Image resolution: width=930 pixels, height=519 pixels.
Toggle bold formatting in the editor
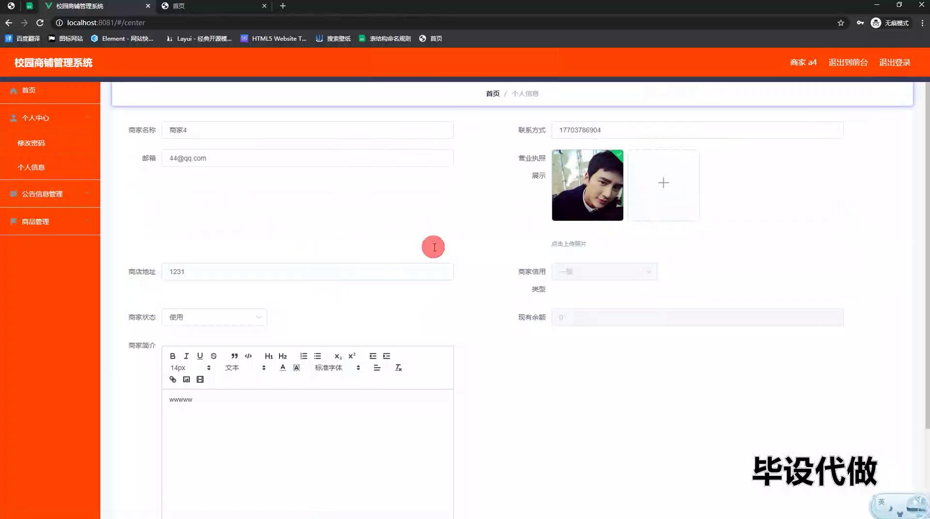coord(172,356)
